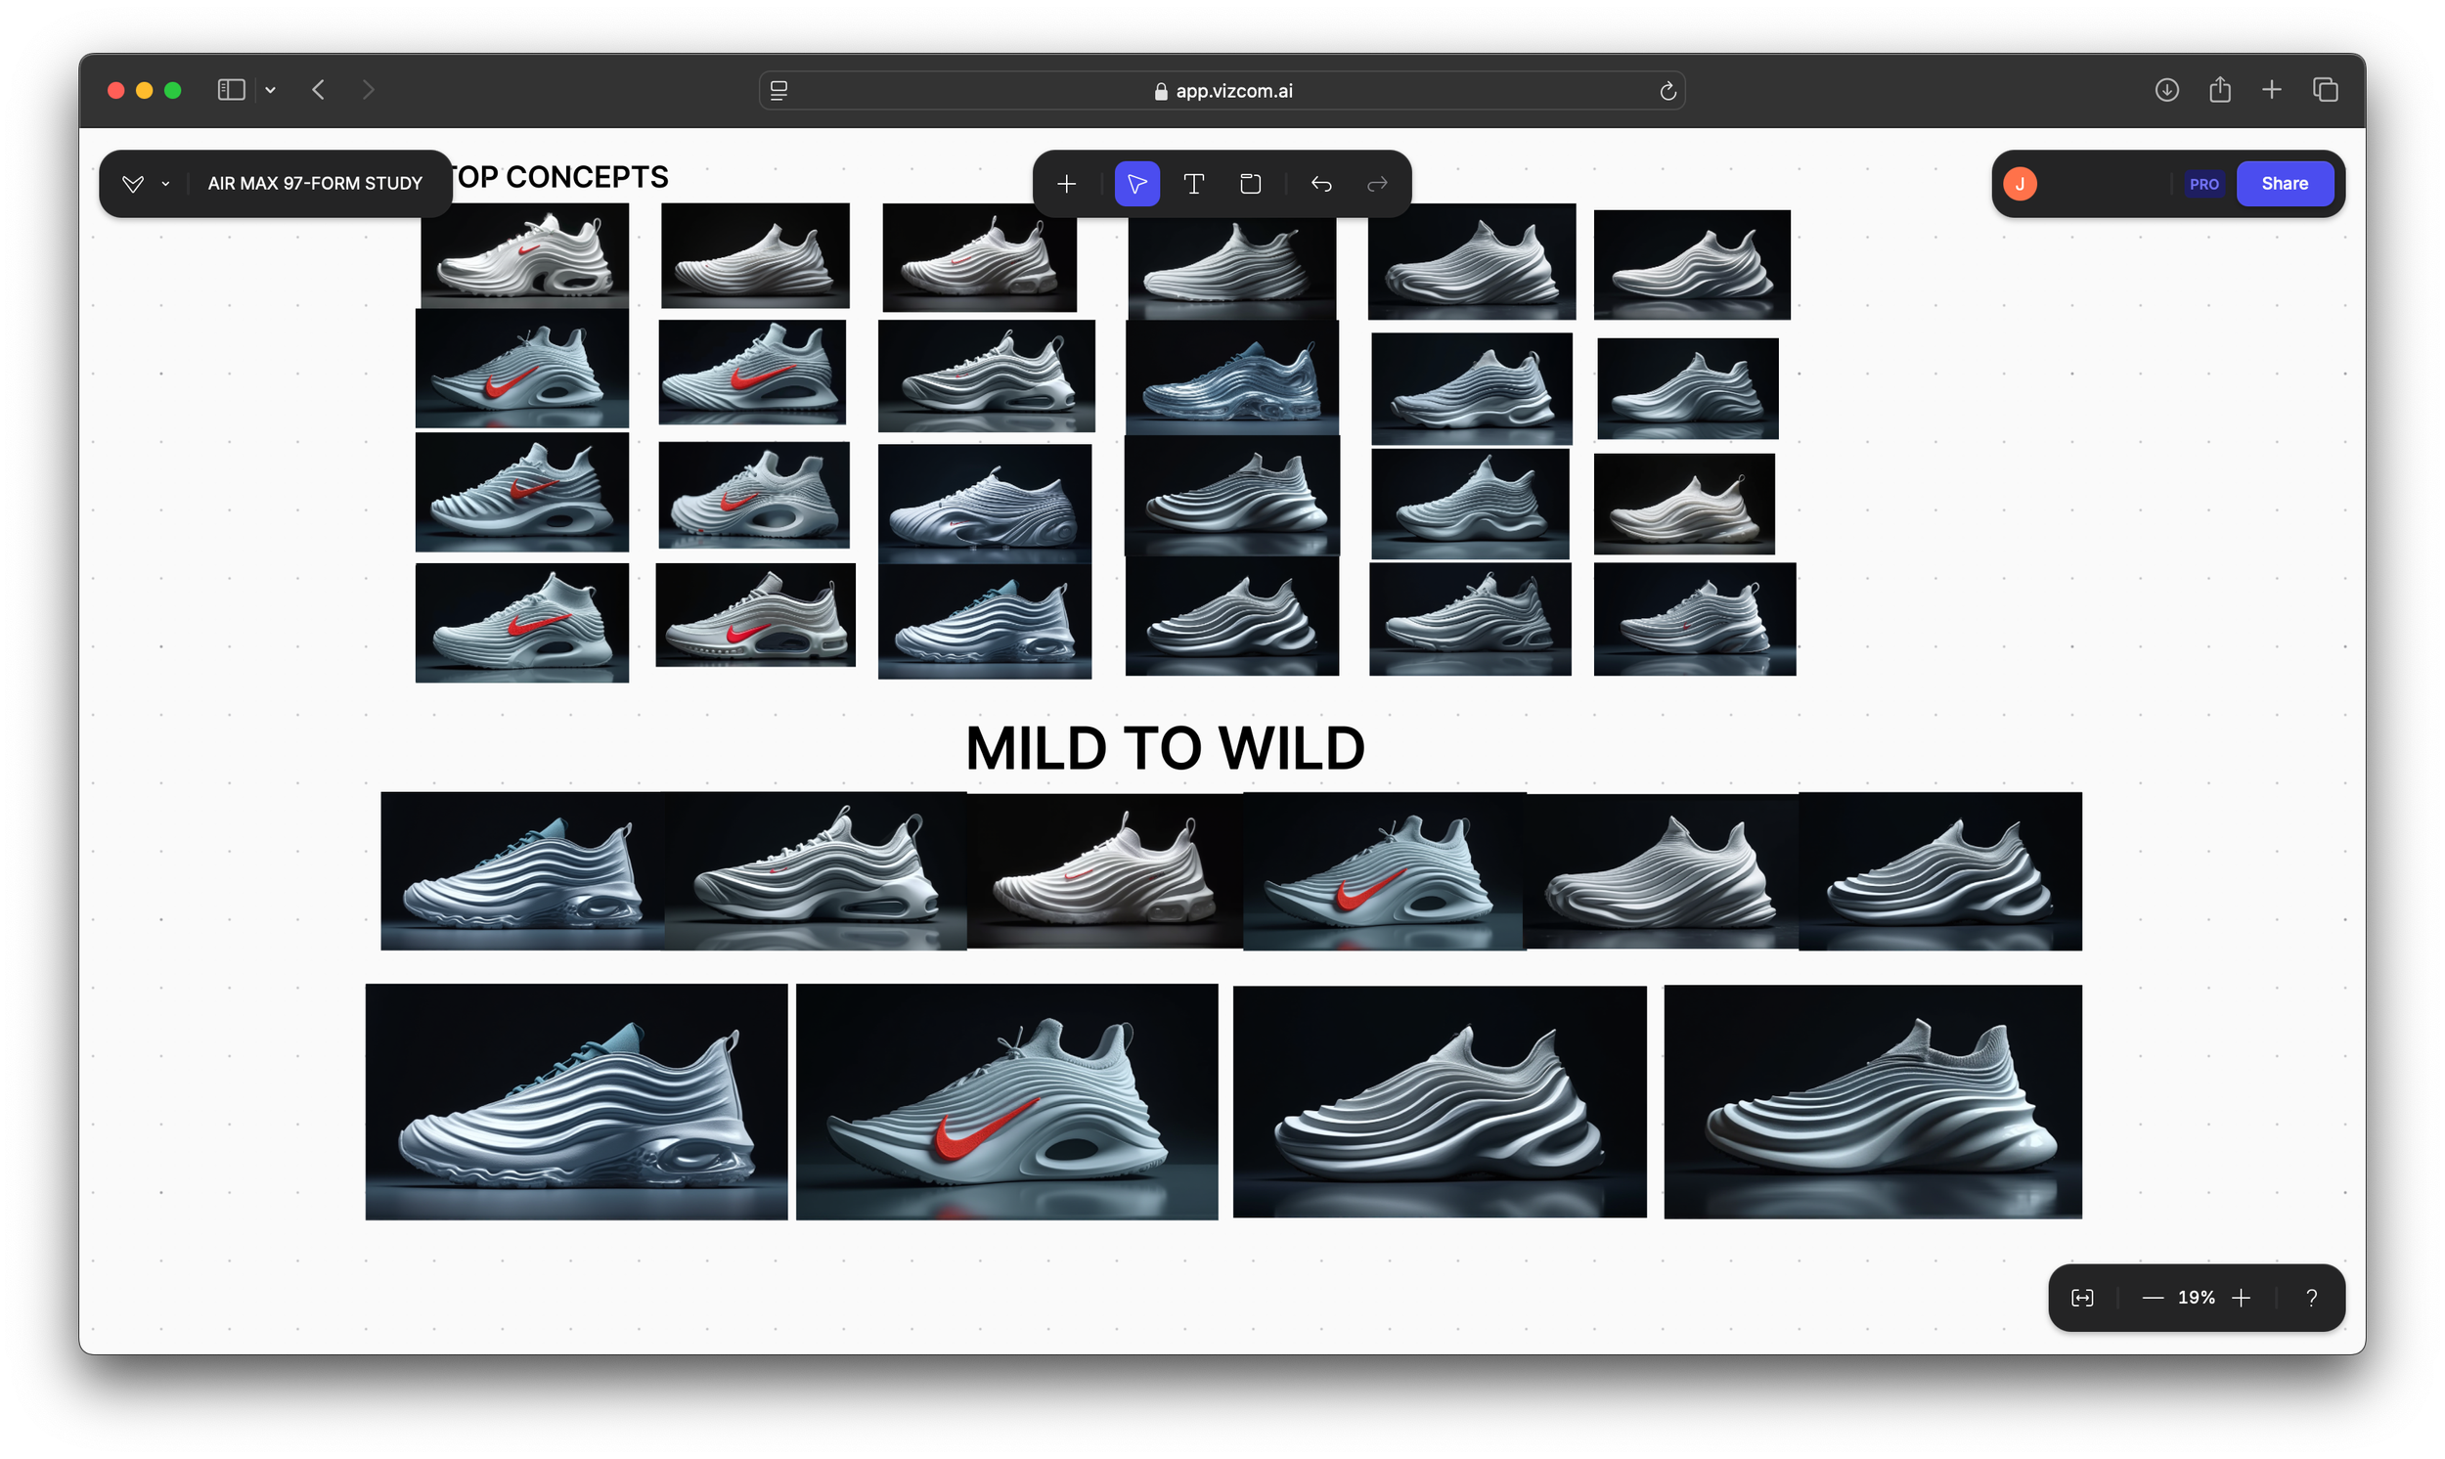This screenshot has height=1459, width=2445.
Task: Select the TOP CONCEPTS heading text
Action: click(x=558, y=177)
